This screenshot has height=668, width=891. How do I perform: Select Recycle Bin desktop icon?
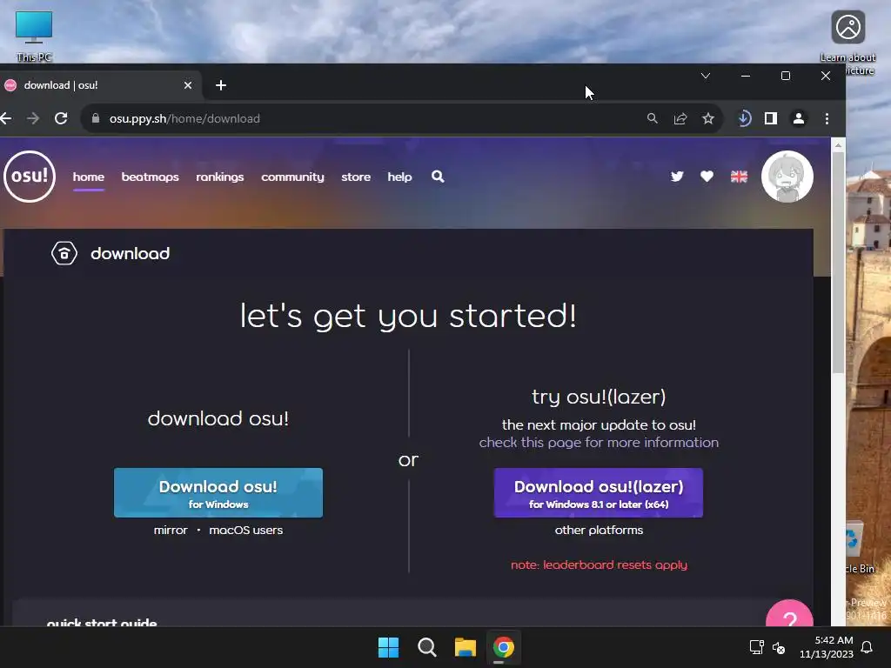click(858, 547)
